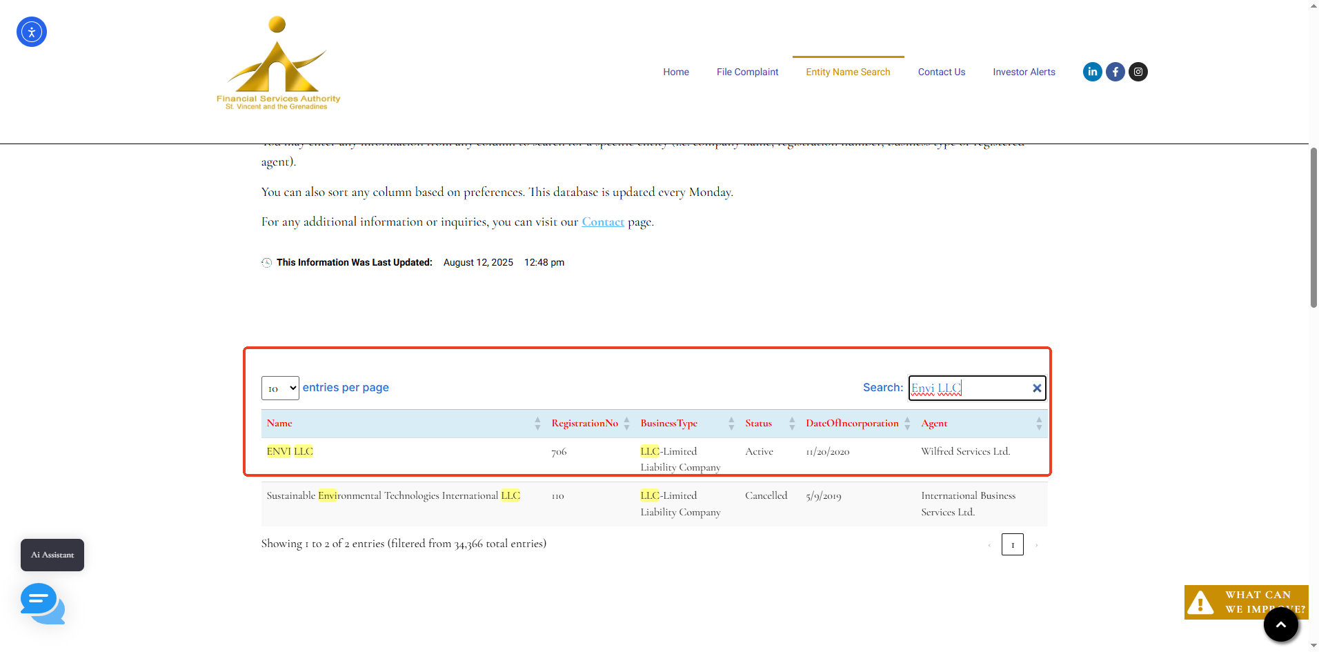Click the Ai Assistant button
The image size is (1319, 652).
tap(52, 555)
